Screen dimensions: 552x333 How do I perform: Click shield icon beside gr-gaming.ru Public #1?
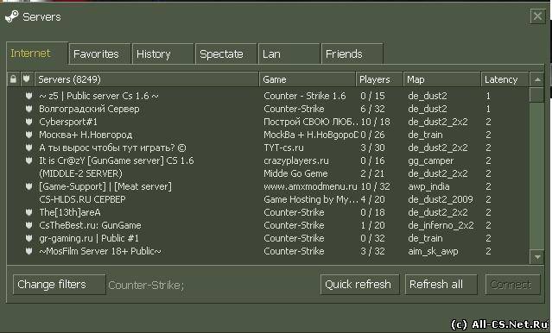tap(29, 238)
